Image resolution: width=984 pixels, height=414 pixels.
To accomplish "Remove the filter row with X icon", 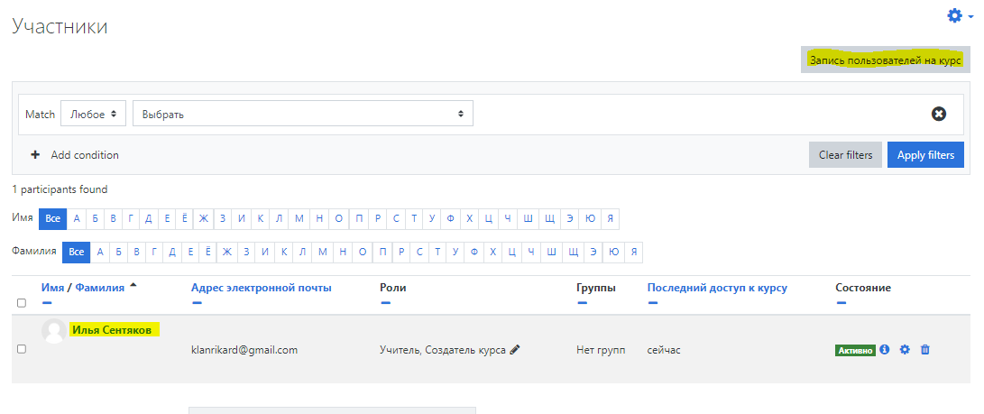I will (939, 114).
